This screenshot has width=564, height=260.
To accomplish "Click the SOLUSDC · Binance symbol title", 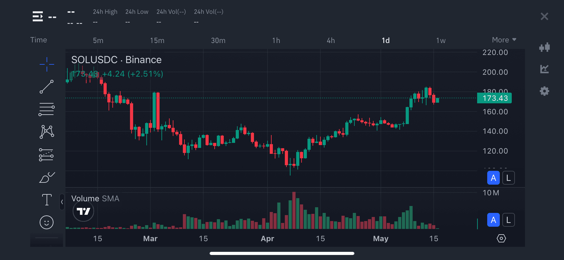I will coord(116,60).
